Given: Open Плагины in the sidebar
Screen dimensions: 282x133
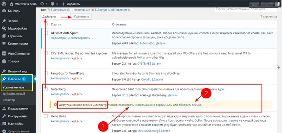Looking at the screenshot, I should pos(14,79).
